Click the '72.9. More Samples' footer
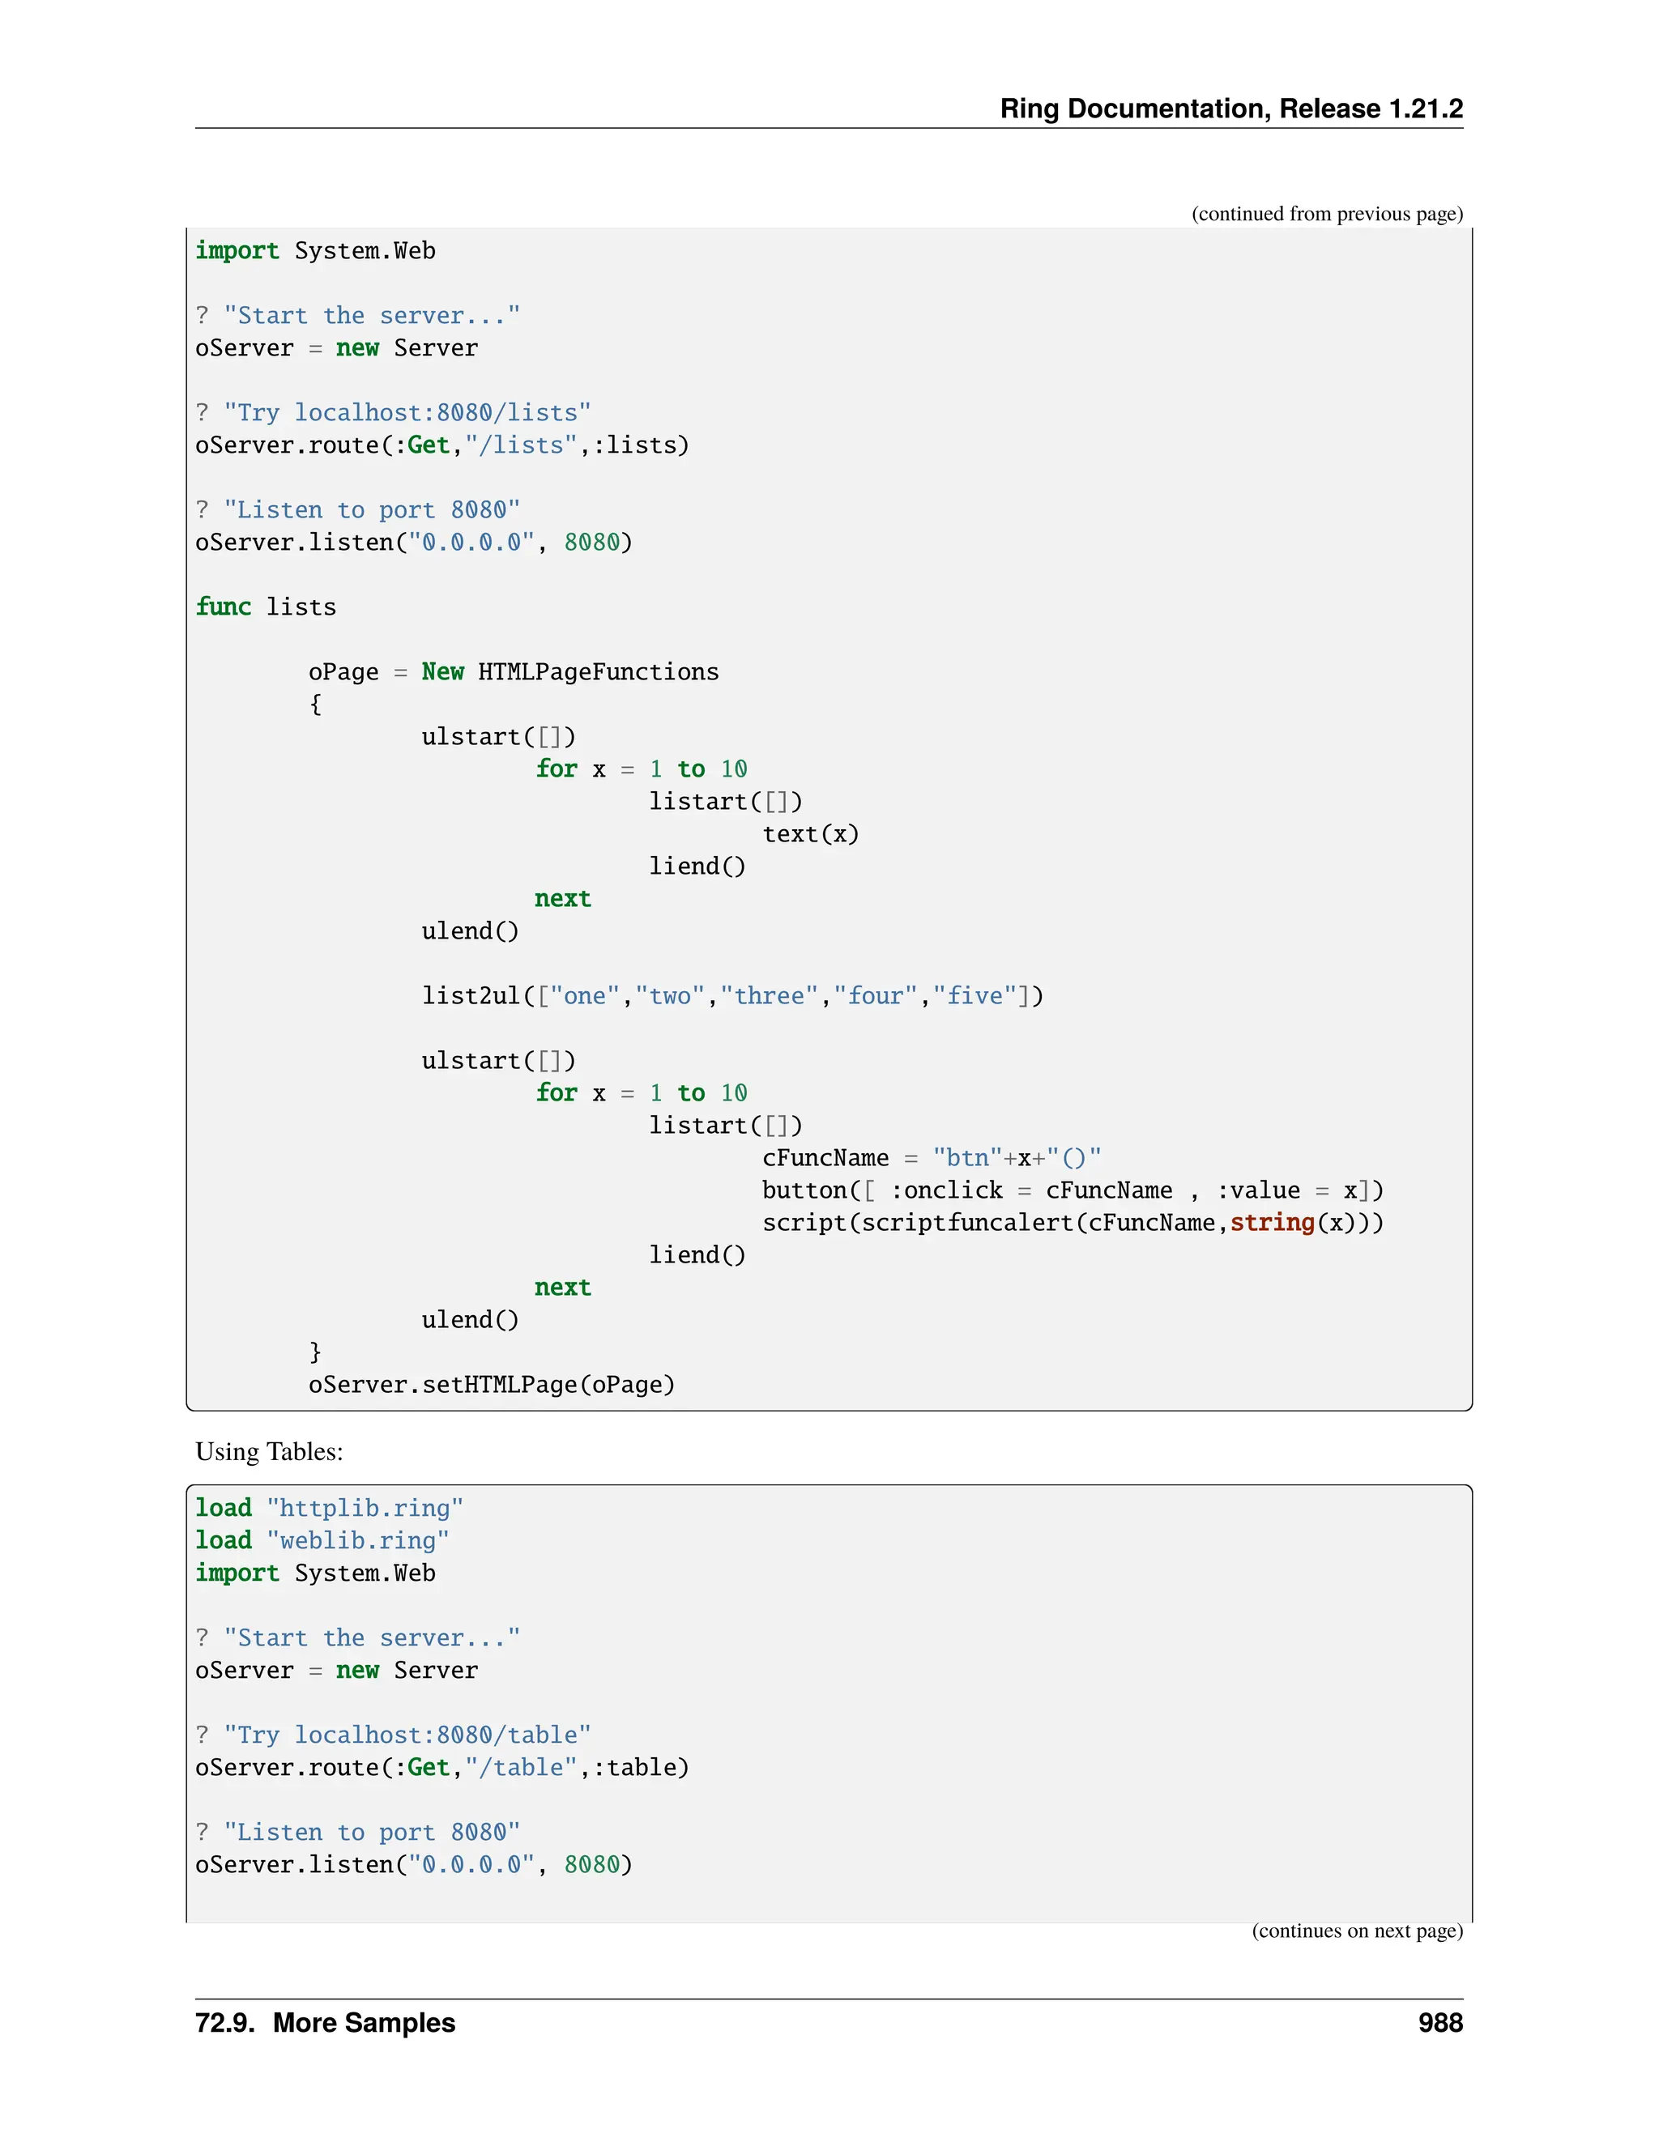 (326, 2023)
